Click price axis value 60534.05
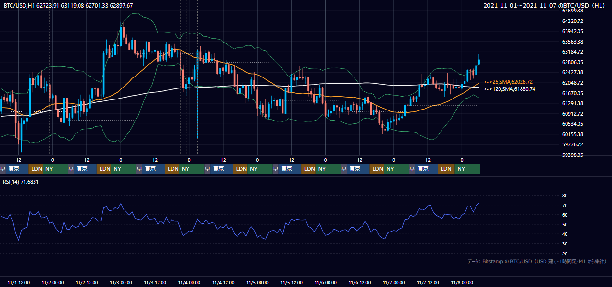612x287 pixels. [572, 124]
